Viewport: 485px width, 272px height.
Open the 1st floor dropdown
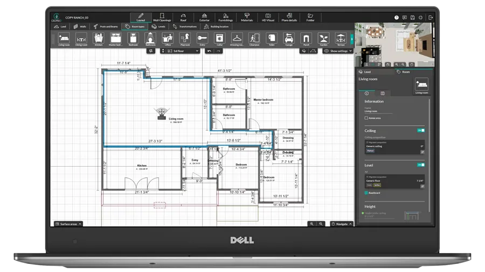pos(183,51)
